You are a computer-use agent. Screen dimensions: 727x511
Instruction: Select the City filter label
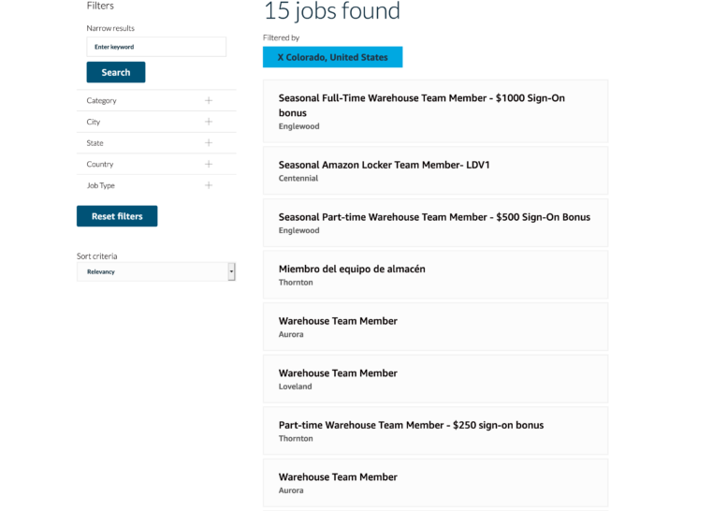click(94, 122)
